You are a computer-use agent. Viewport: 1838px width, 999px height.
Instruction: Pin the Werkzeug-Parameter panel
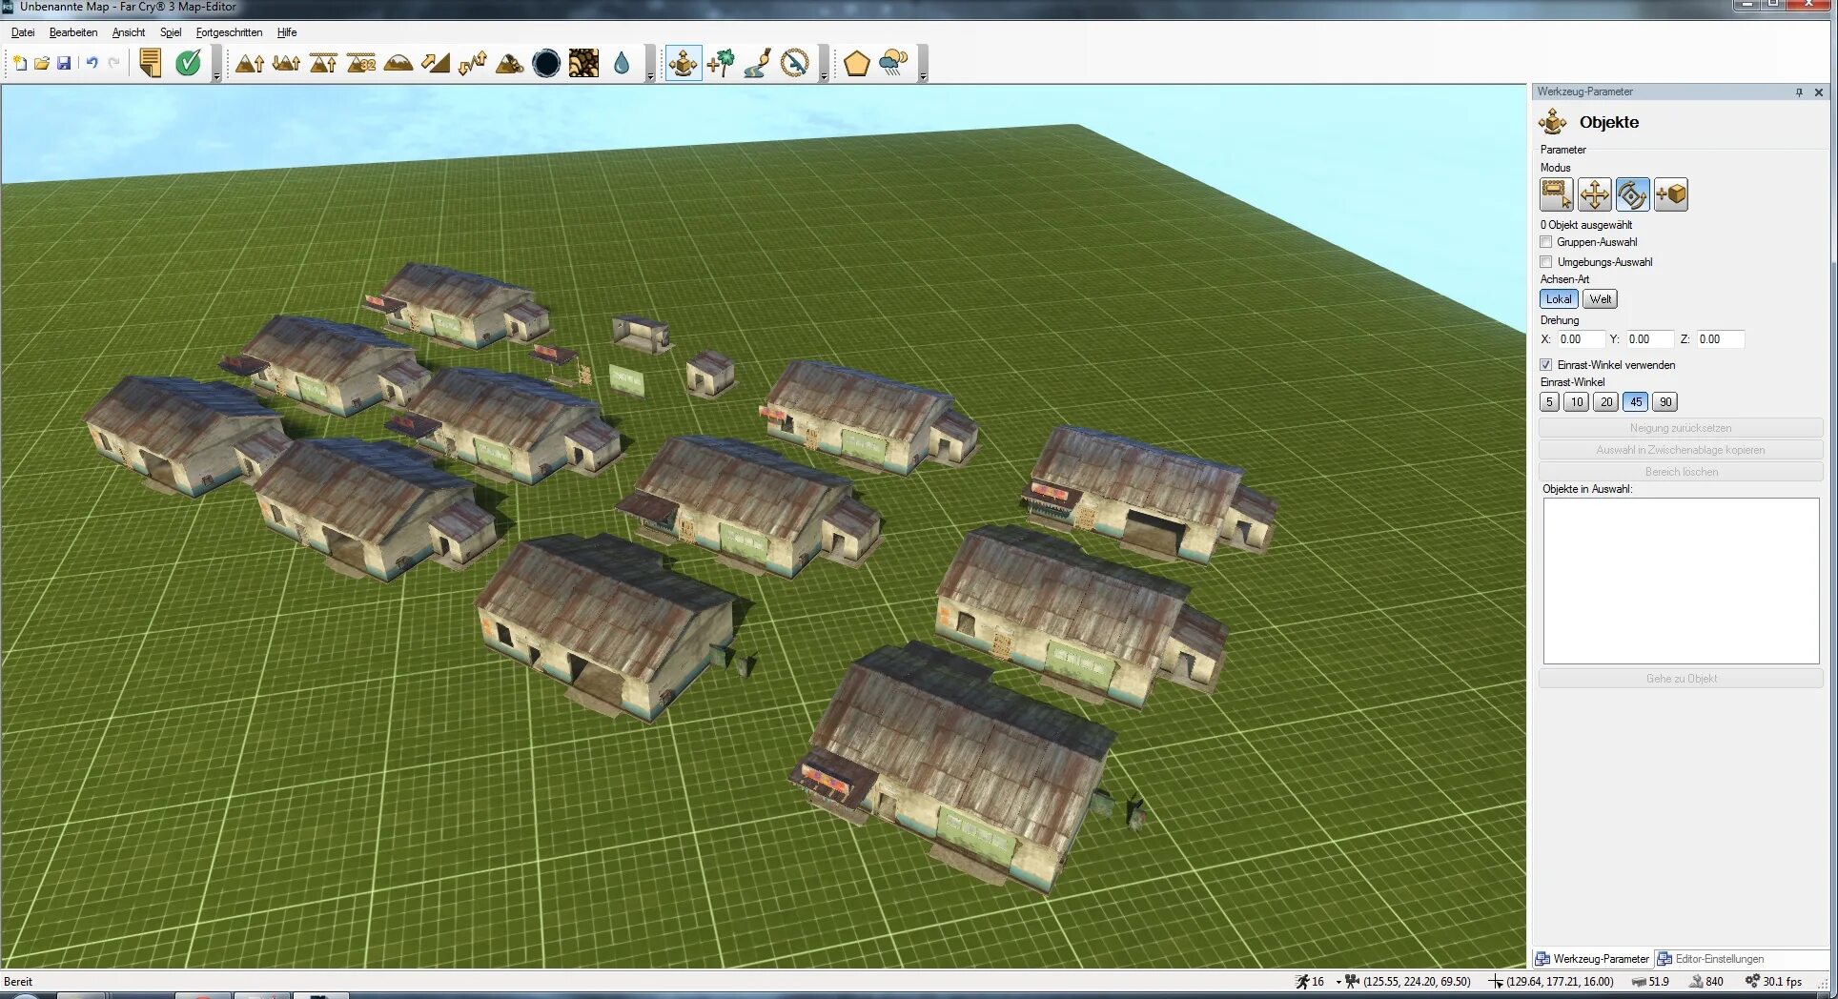point(1799,92)
